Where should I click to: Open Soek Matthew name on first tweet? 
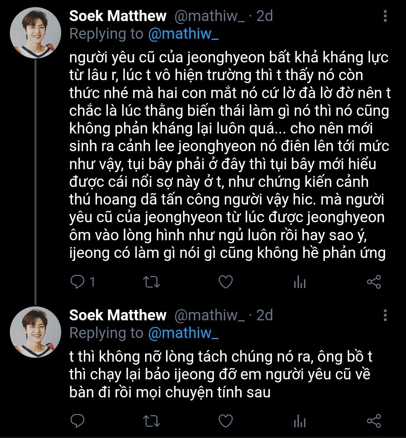point(118,16)
